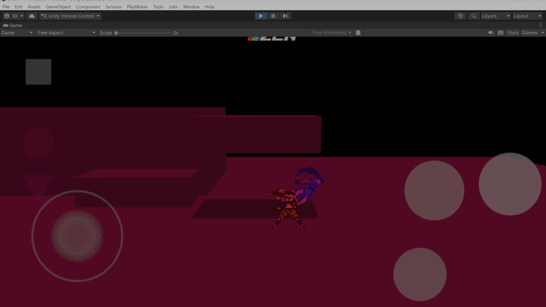Screen dimensions: 546x307
Task: Open the Layout dropdown
Action: (527, 16)
